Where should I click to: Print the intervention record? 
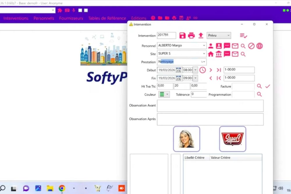point(191,35)
